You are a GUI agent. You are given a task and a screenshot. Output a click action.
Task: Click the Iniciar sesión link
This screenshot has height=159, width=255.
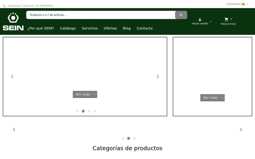(x=200, y=24)
